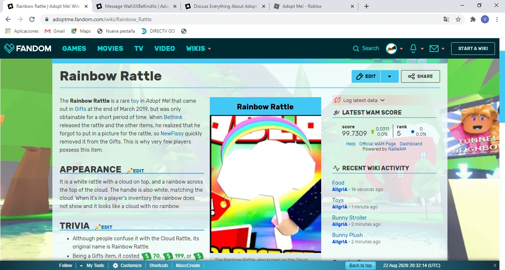Open the Google Translate icon in address bar

point(446,19)
